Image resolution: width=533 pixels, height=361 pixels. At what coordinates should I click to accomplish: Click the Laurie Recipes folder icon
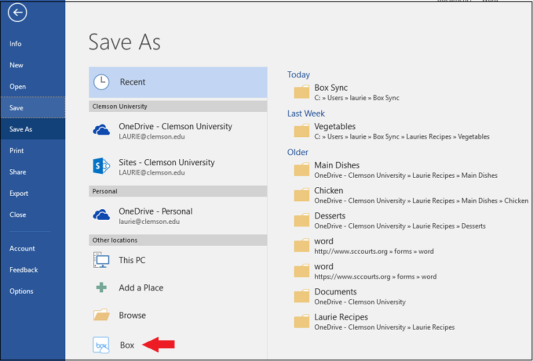[302, 321]
